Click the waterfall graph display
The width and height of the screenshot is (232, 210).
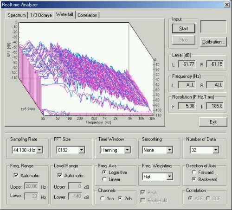85,72
